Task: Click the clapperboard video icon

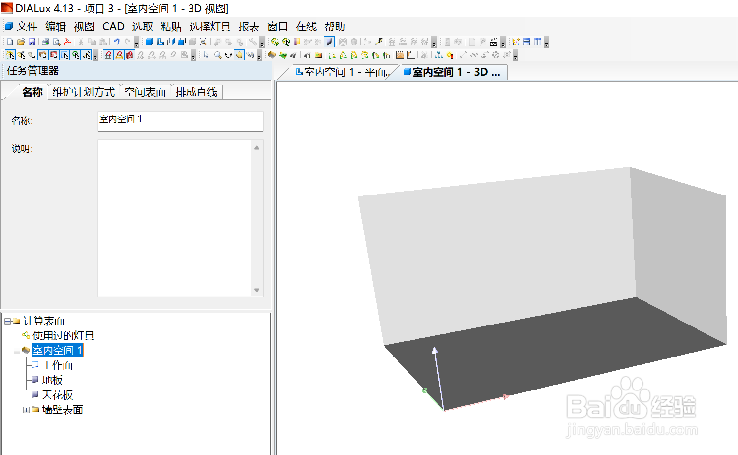Action: (x=494, y=42)
